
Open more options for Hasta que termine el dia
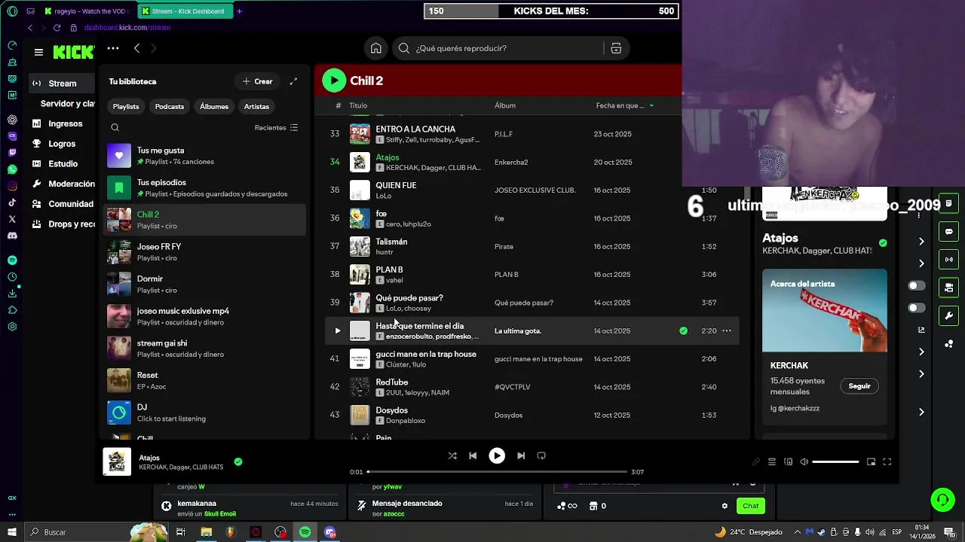[727, 330]
